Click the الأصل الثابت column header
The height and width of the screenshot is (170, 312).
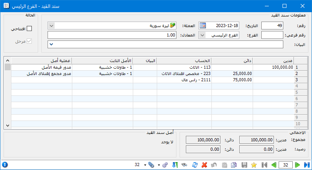pyautogui.click(x=102, y=60)
